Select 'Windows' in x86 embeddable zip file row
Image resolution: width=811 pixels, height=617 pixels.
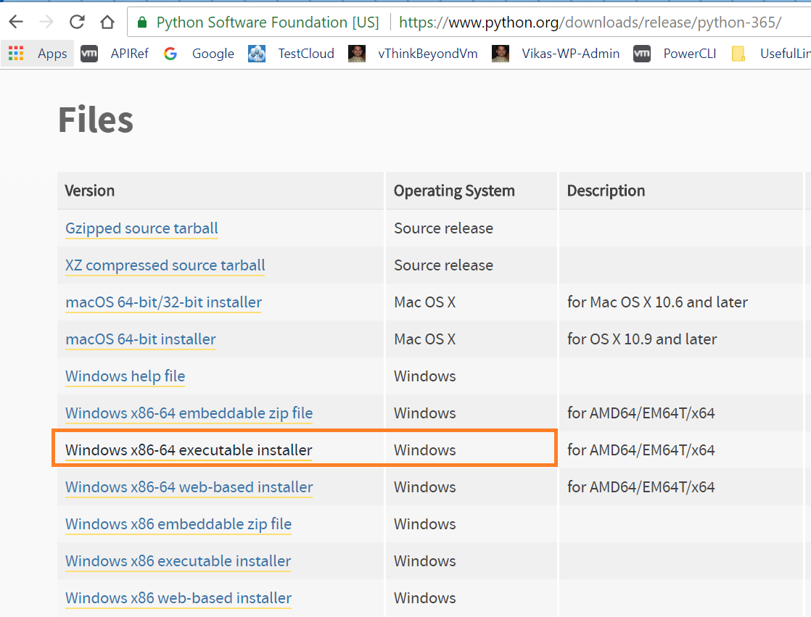tap(424, 524)
